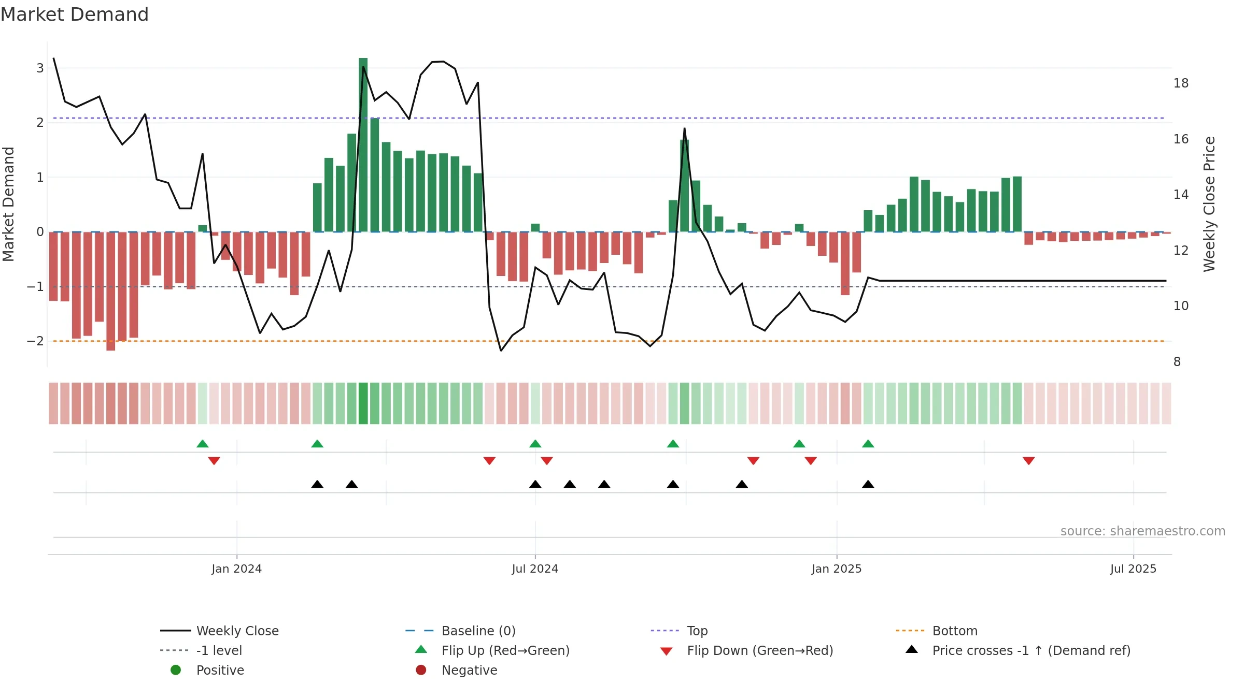Toggle the Flip Down (Green→Red) legend entry
Image resolution: width=1244 pixels, height=699 pixels.
(x=746, y=650)
